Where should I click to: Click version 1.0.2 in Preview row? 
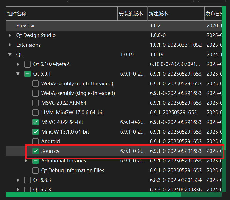(155, 26)
